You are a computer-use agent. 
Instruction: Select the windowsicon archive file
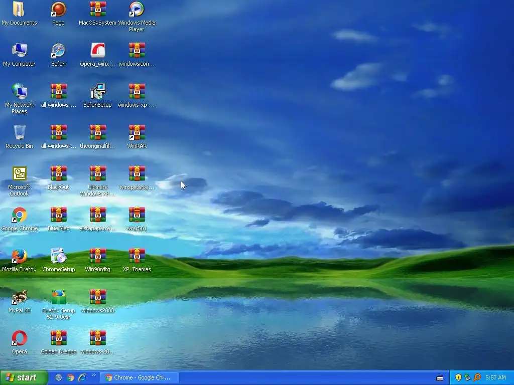[x=137, y=50]
